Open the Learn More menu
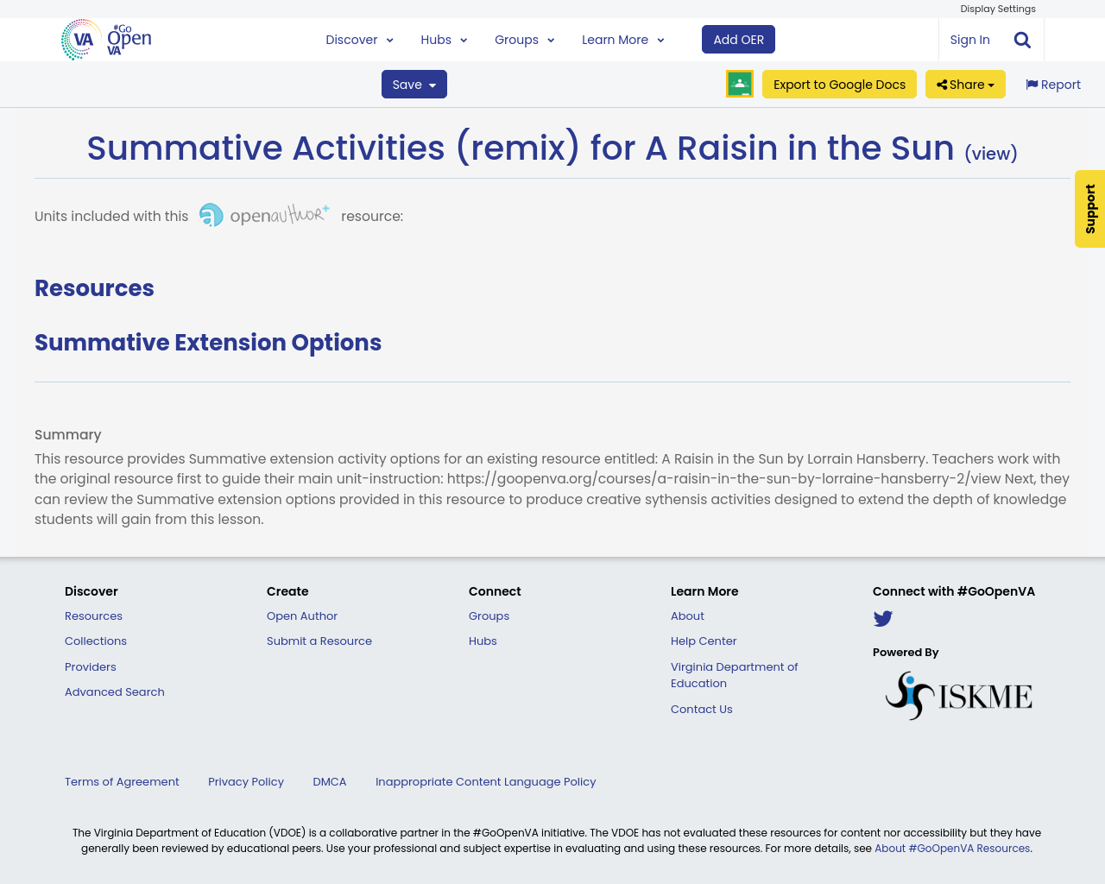1105x884 pixels. point(622,38)
